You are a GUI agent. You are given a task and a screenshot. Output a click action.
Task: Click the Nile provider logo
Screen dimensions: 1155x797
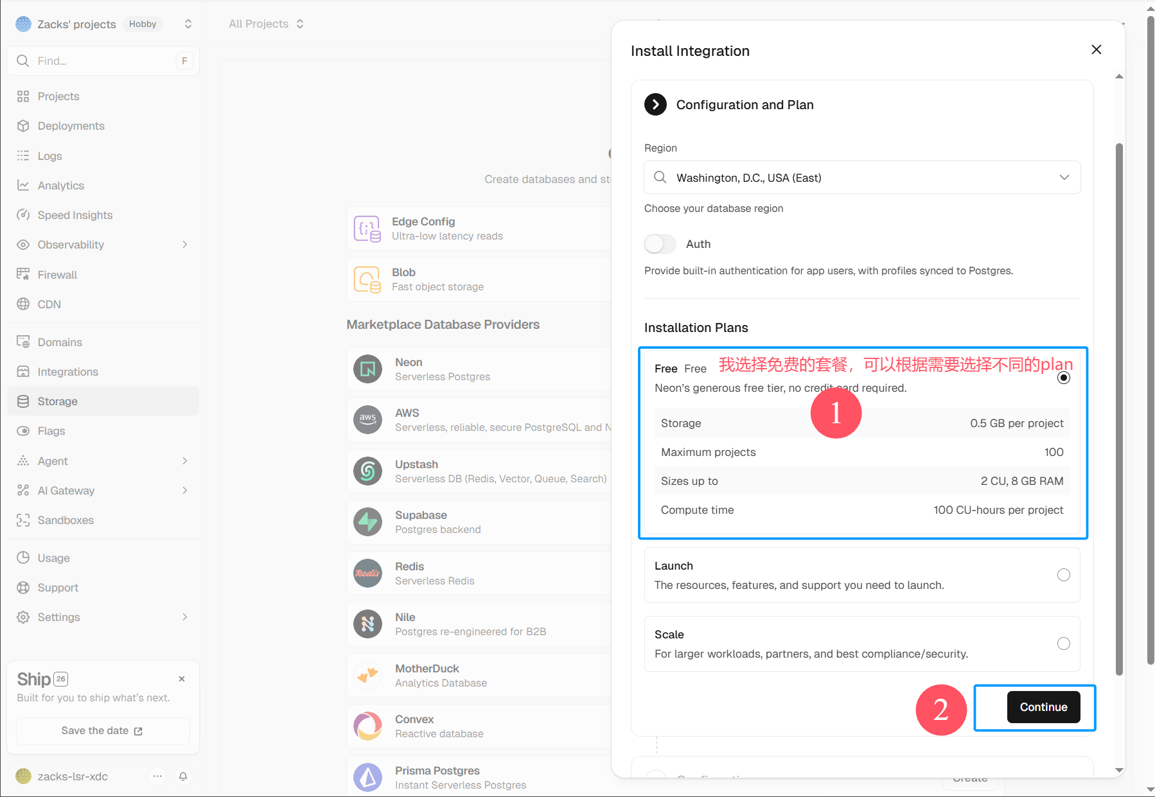pyautogui.click(x=368, y=624)
